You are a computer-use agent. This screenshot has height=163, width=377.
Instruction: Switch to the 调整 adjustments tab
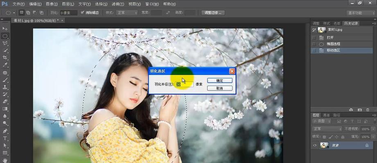316,24
